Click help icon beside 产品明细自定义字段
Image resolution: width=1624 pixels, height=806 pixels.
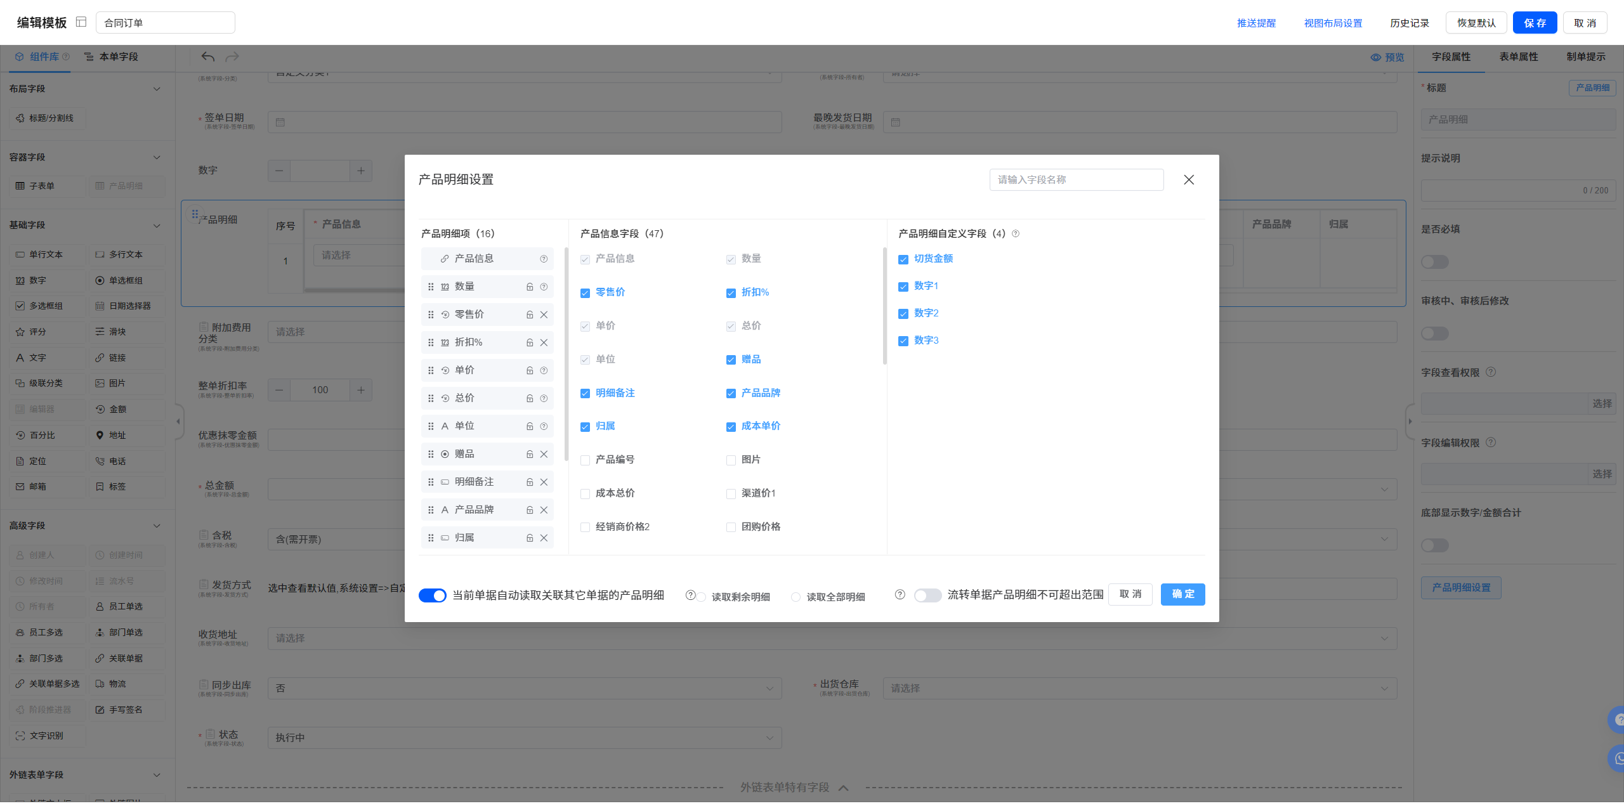[x=1016, y=233]
